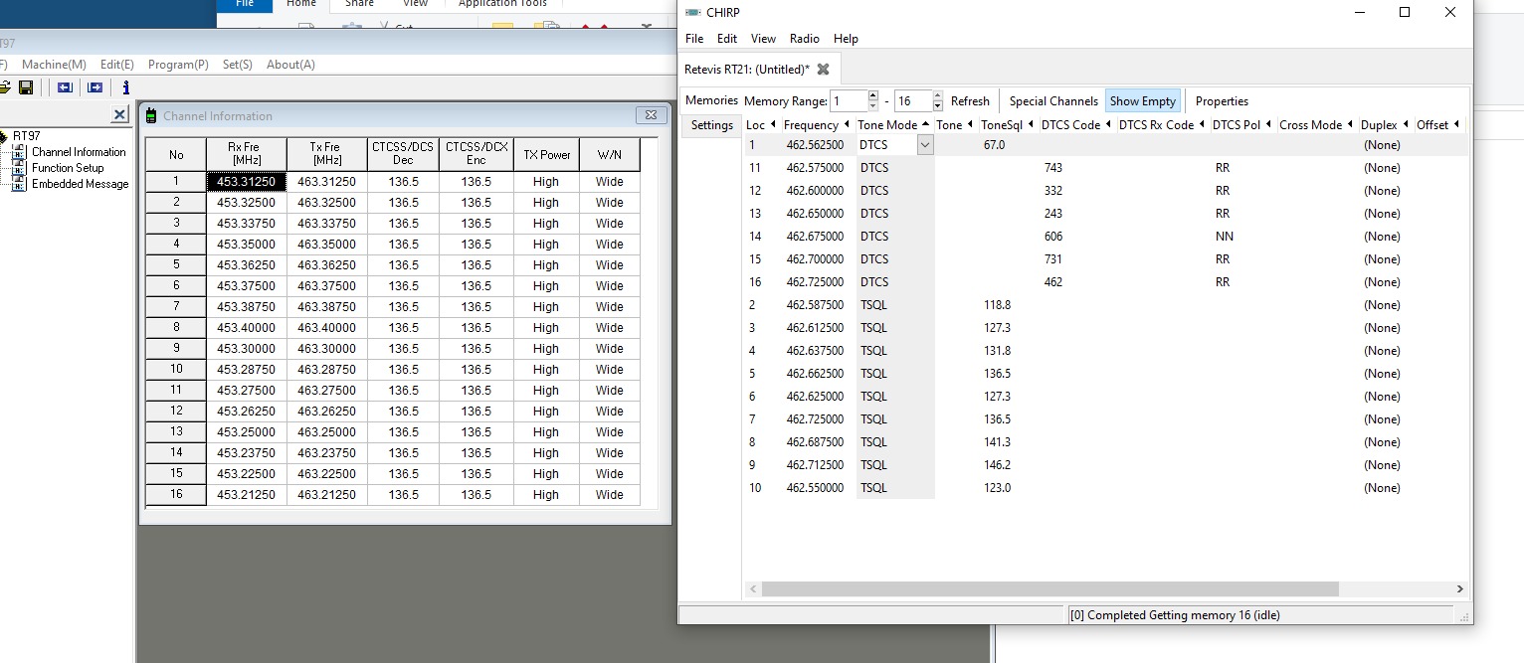
Task: Sort by Cross Mode column header
Action: click(1317, 125)
